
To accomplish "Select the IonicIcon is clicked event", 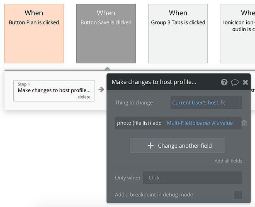I will (x=238, y=33).
